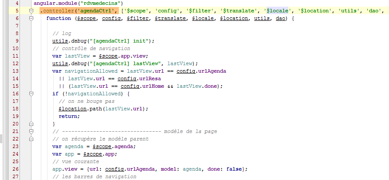389x180 pixels.
Task: Click the config.urlHome reference on line 15
Action: click(143, 86)
